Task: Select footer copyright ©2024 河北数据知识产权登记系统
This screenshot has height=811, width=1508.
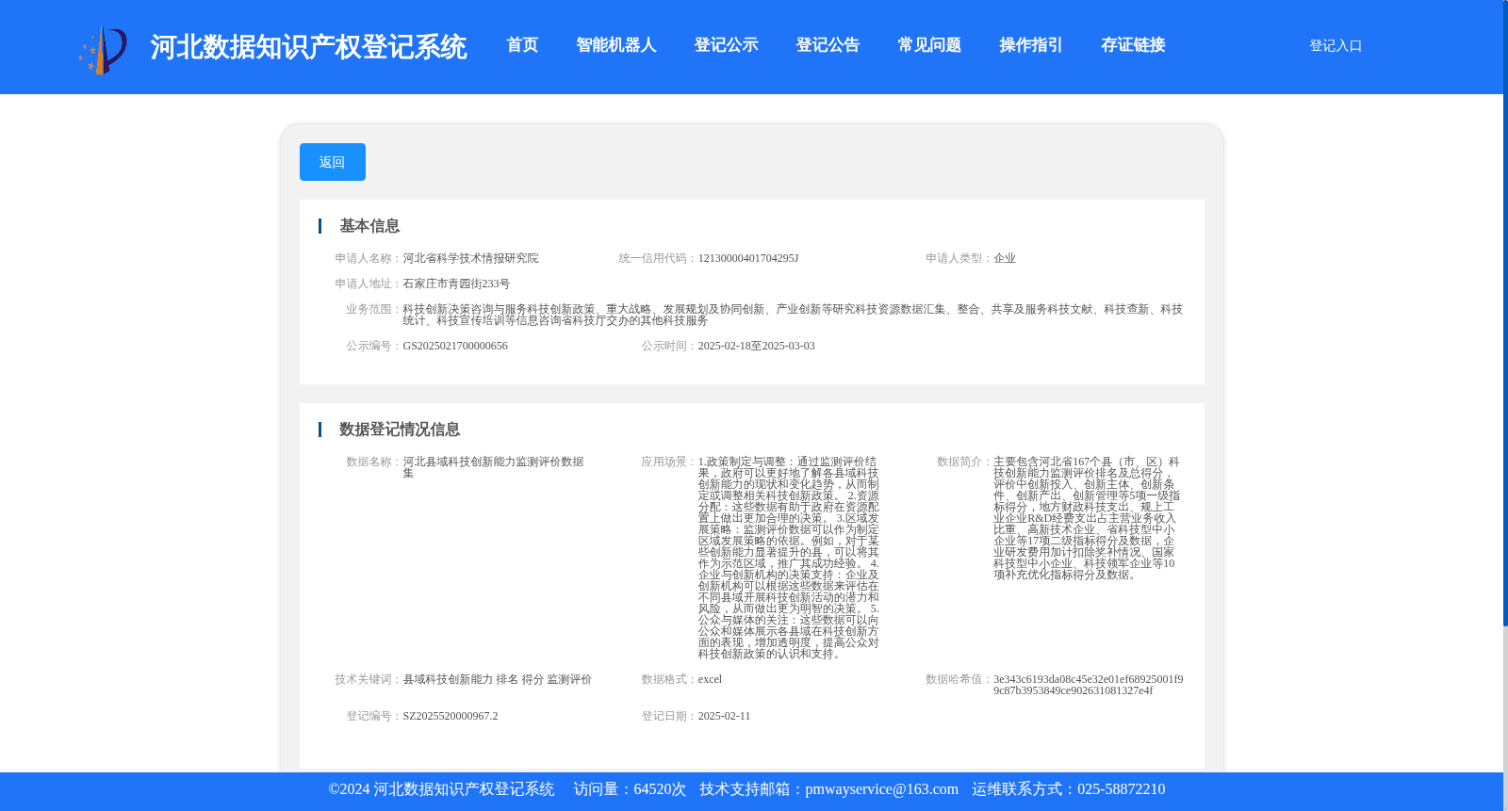Action: pyautogui.click(x=441, y=789)
